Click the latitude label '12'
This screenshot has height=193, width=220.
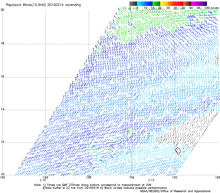2,142
